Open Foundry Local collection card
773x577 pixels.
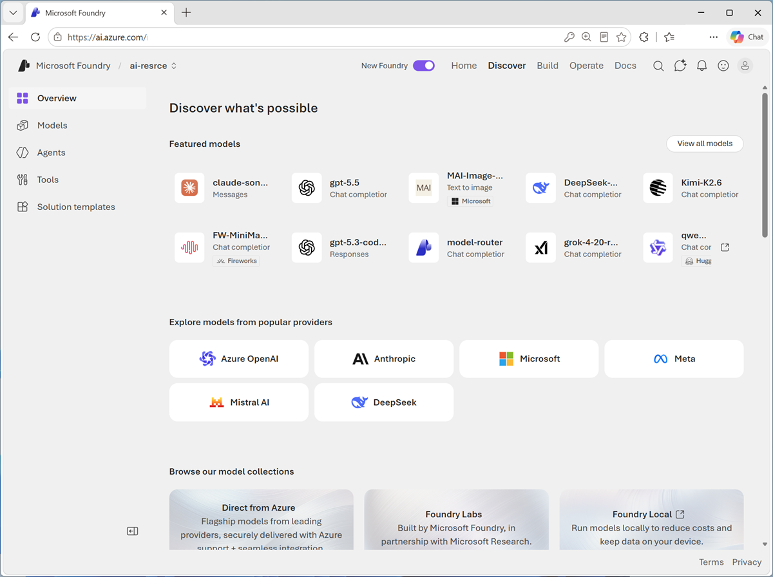(651, 520)
